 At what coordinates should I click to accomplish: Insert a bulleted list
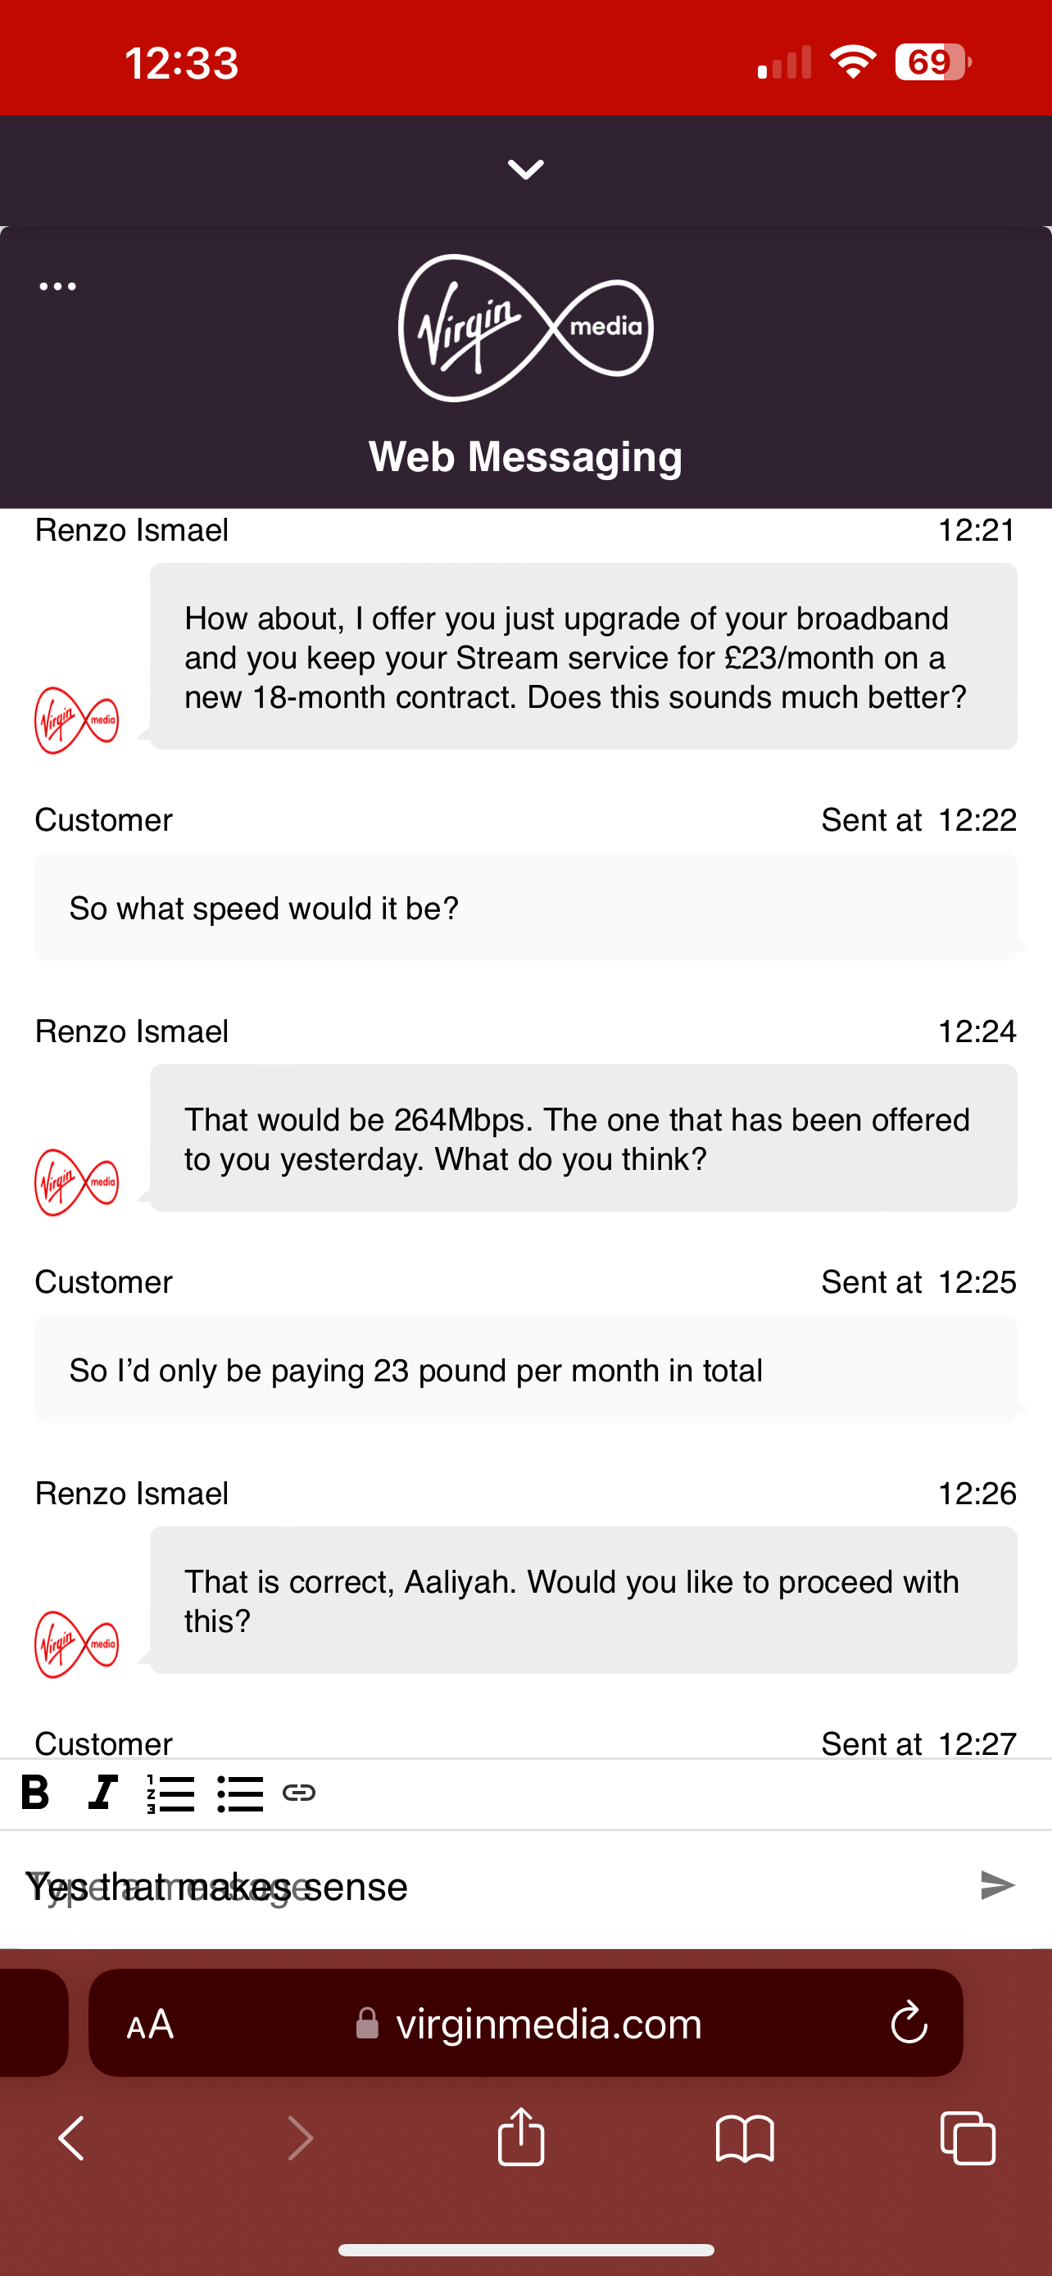pyautogui.click(x=240, y=1793)
